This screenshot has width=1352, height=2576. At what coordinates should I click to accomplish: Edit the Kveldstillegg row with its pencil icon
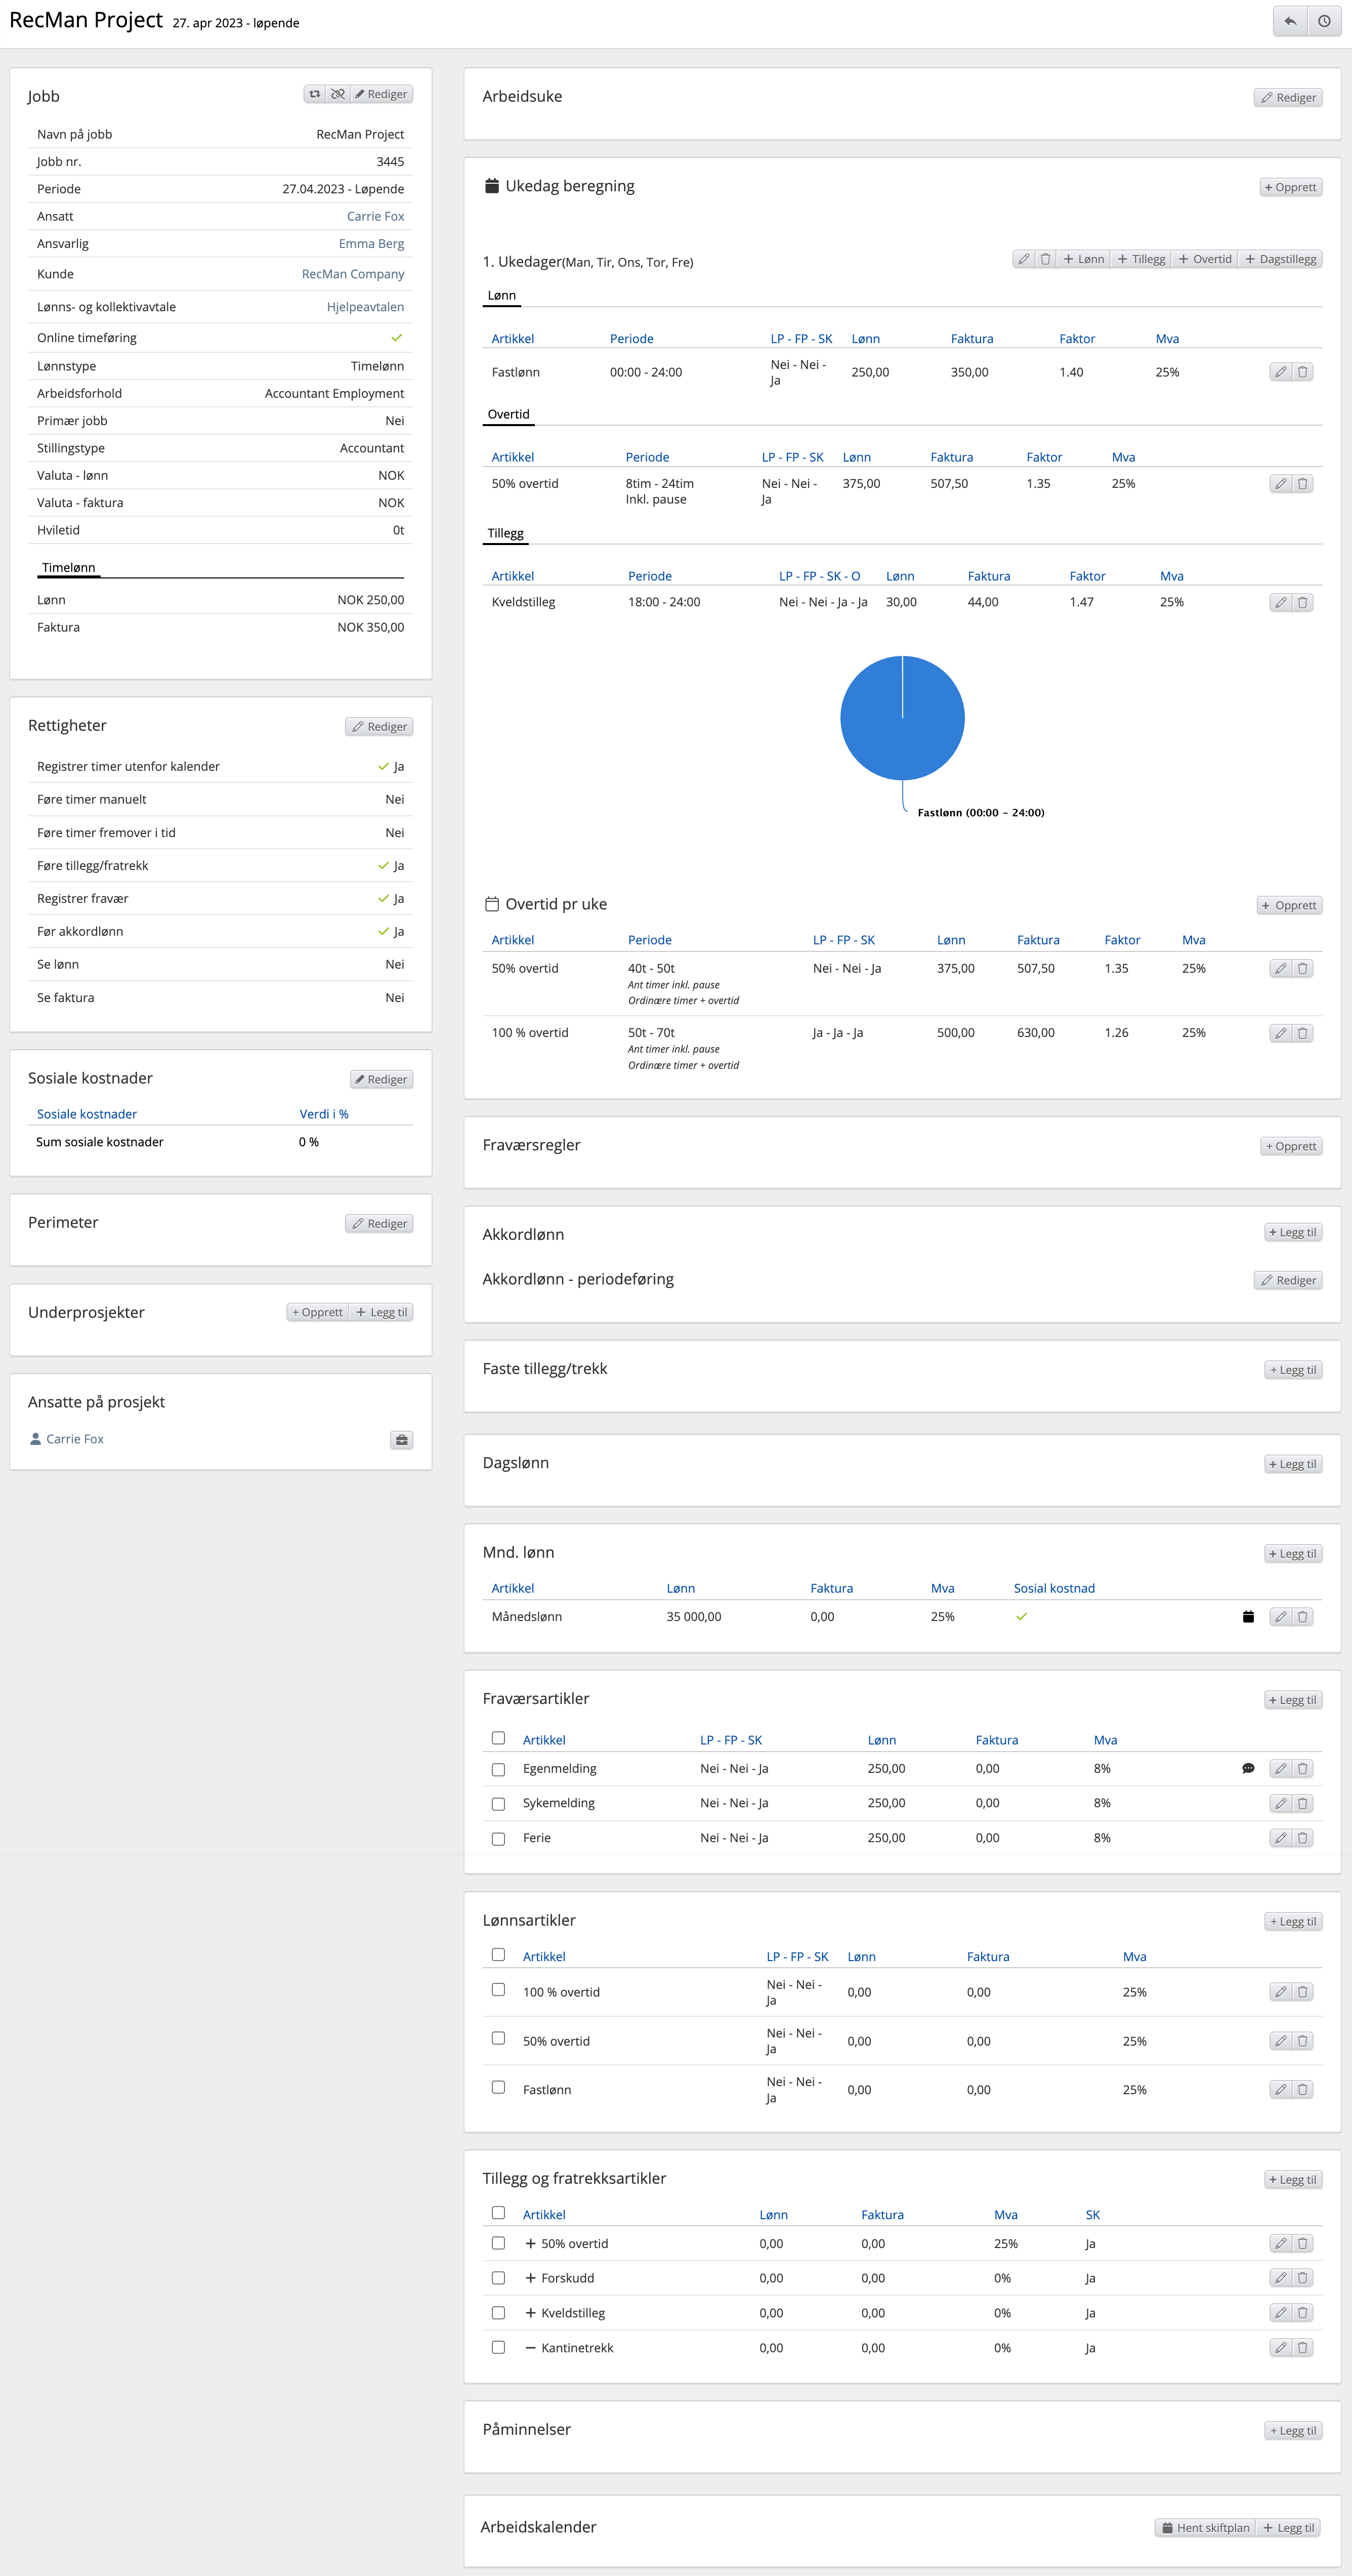coord(1280,602)
